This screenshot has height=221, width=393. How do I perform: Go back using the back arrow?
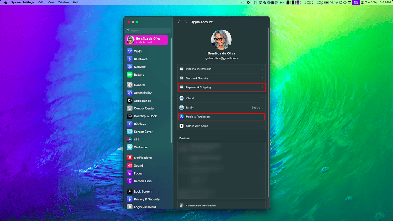[x=179, y=22]
